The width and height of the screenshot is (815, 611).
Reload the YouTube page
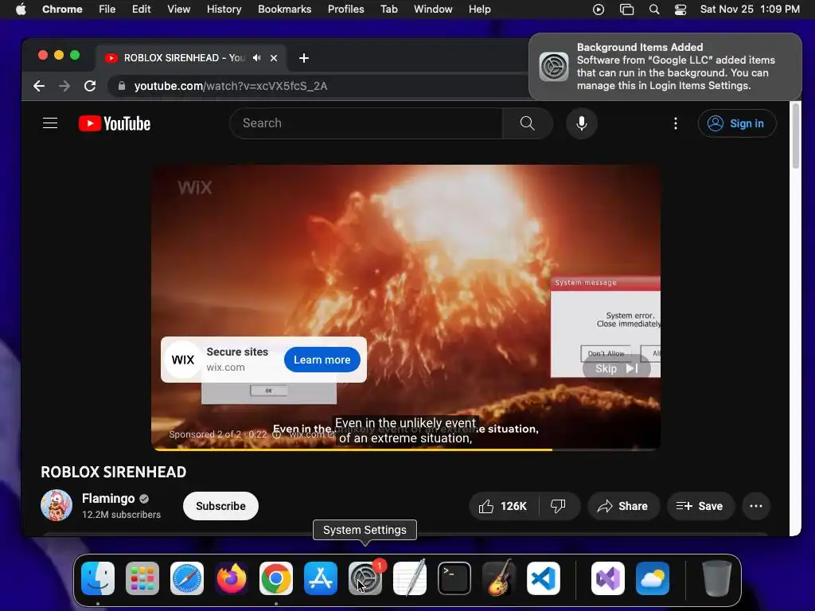point(90,86)
